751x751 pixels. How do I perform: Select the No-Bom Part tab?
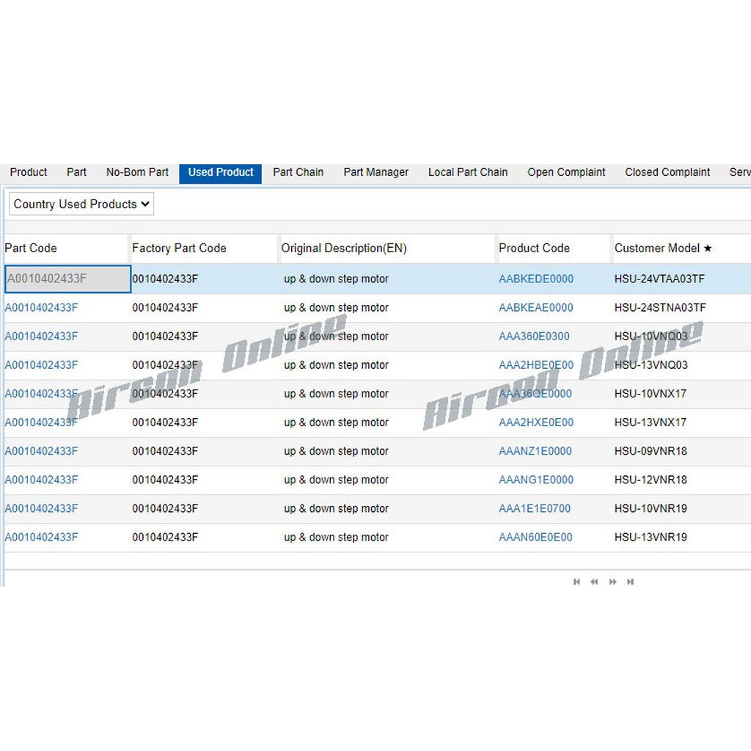137,172
